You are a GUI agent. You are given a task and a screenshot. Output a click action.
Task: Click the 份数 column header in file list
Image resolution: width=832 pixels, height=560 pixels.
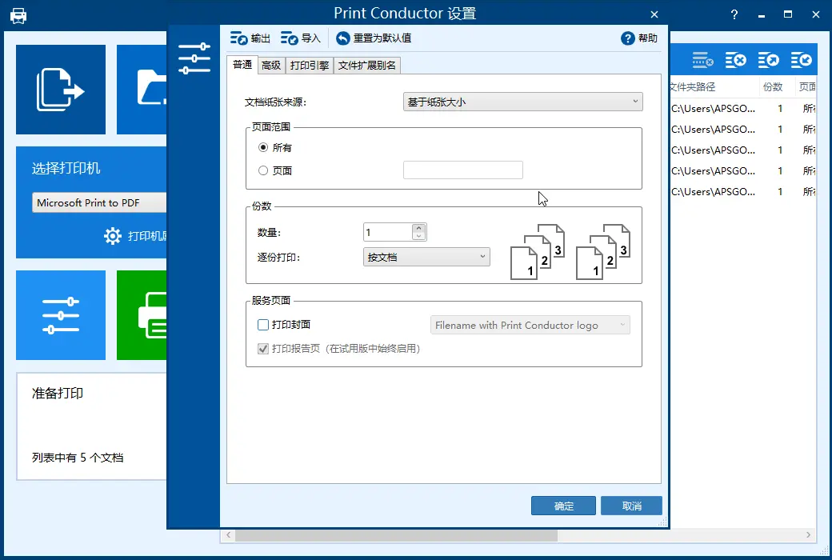tap(773, 87)
